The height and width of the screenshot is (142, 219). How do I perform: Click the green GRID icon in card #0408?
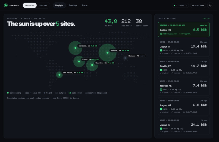(161, 129)
